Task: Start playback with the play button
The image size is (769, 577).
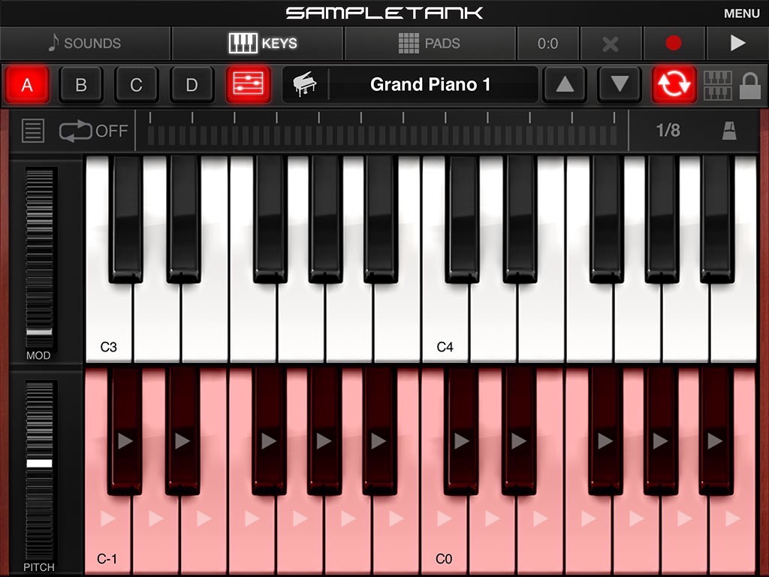Action: tap(737, 43)
